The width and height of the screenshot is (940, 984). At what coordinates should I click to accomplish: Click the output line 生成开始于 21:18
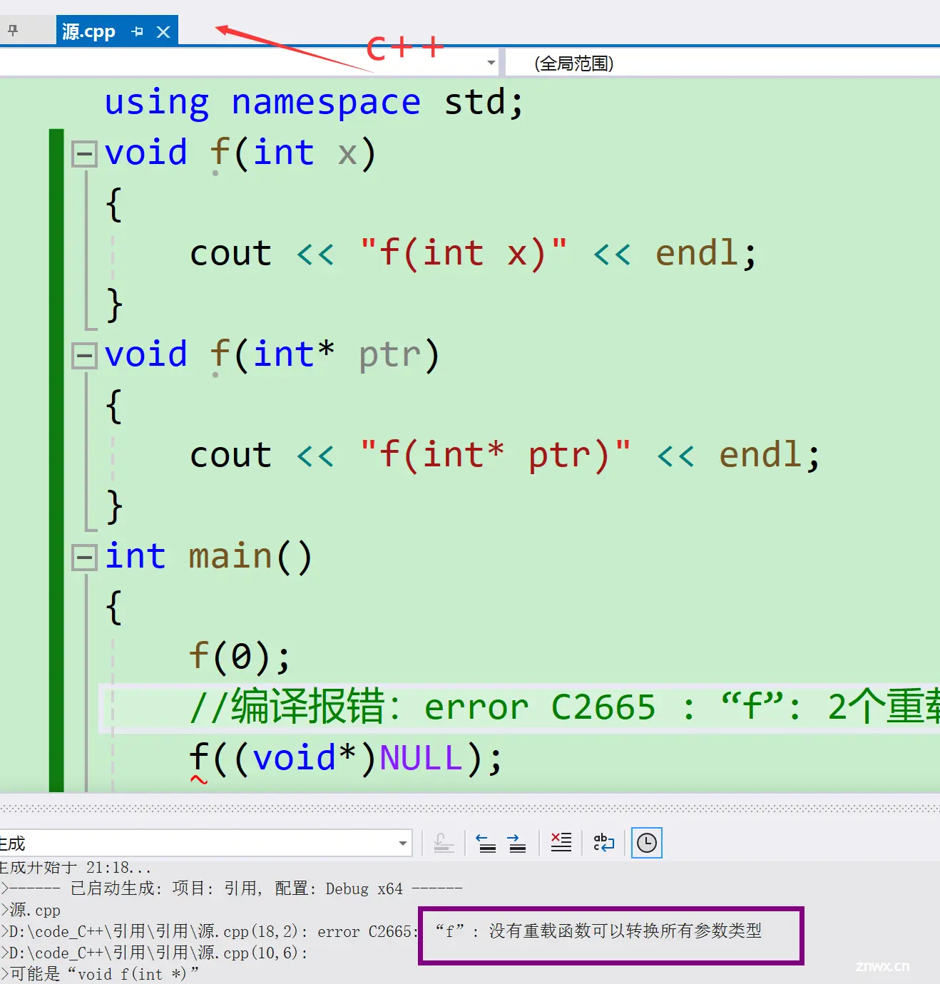point(76,868)
